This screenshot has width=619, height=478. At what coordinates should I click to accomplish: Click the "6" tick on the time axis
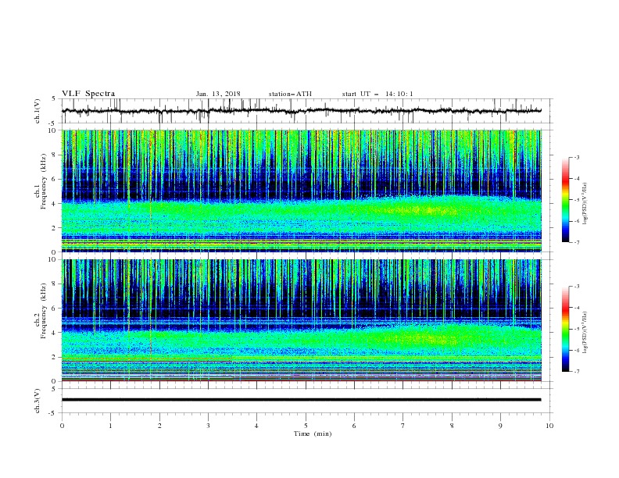354,426
